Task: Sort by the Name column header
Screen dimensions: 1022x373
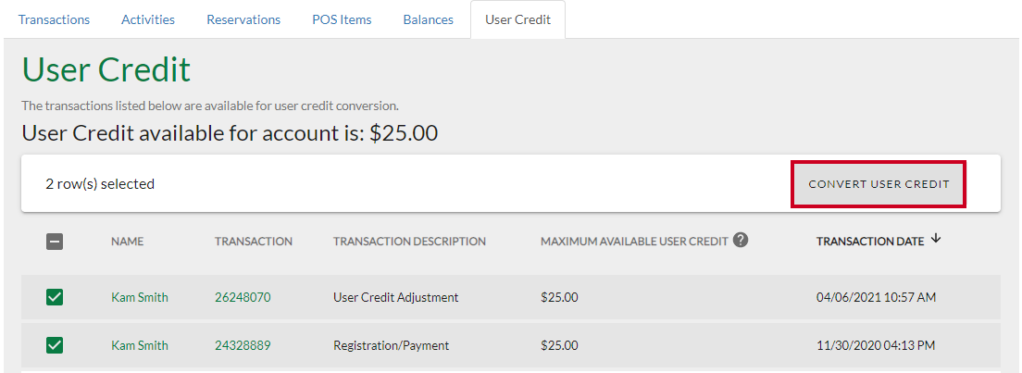Action: pos(127,242)
